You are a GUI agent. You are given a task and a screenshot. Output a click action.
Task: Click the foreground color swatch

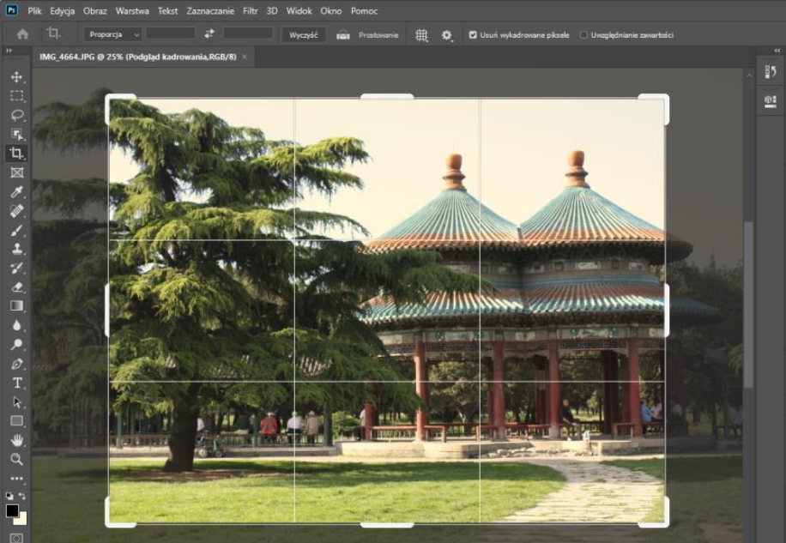(13, 510)
